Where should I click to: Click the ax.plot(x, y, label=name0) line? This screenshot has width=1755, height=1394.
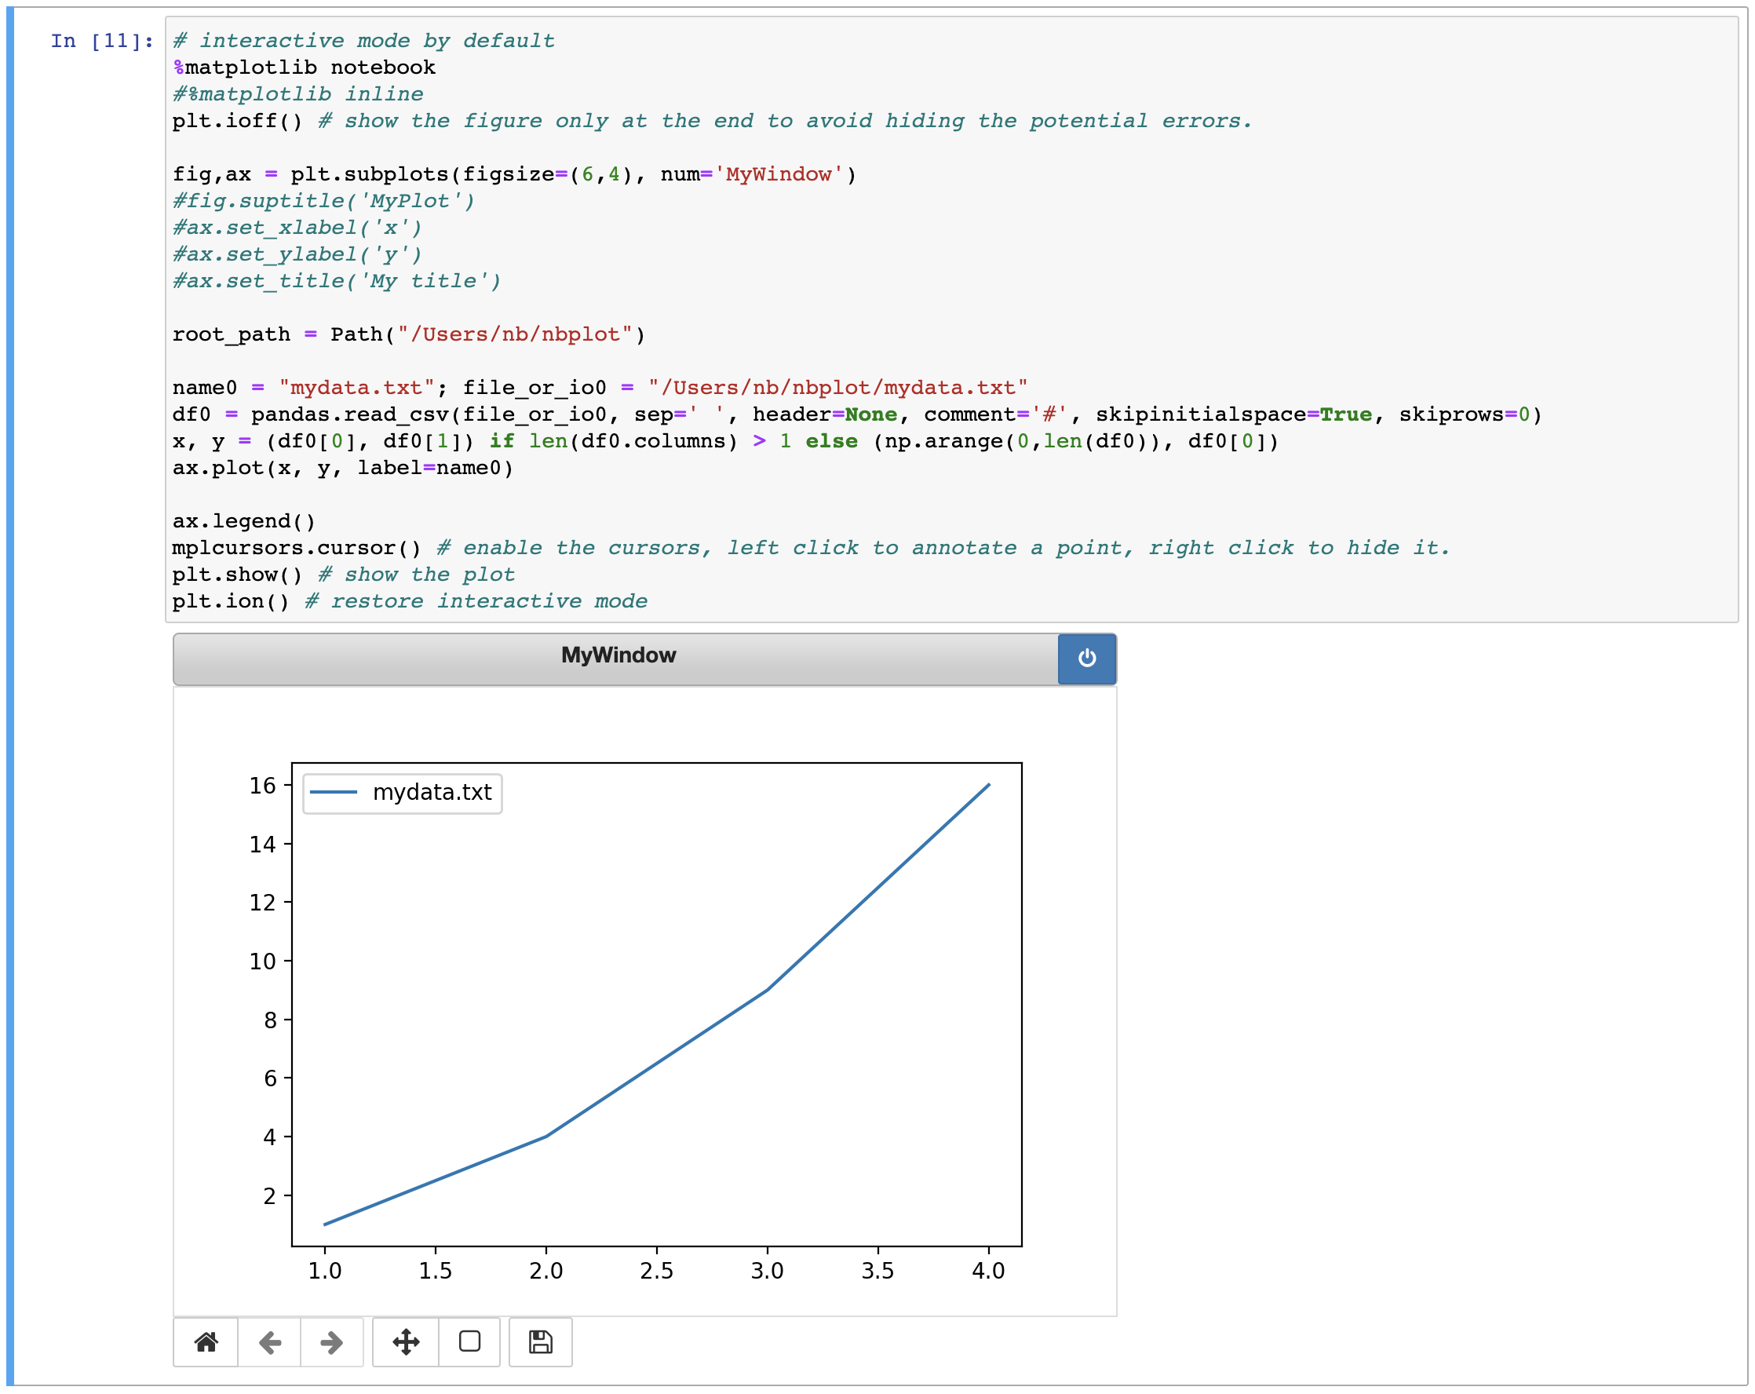343,468
